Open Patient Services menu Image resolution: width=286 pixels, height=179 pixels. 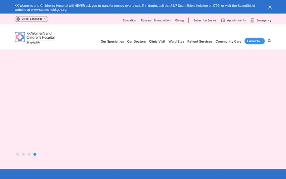[200, 42]
